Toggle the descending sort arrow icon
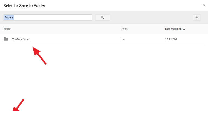Screen dimensions: 208x115 coord(184,29)
